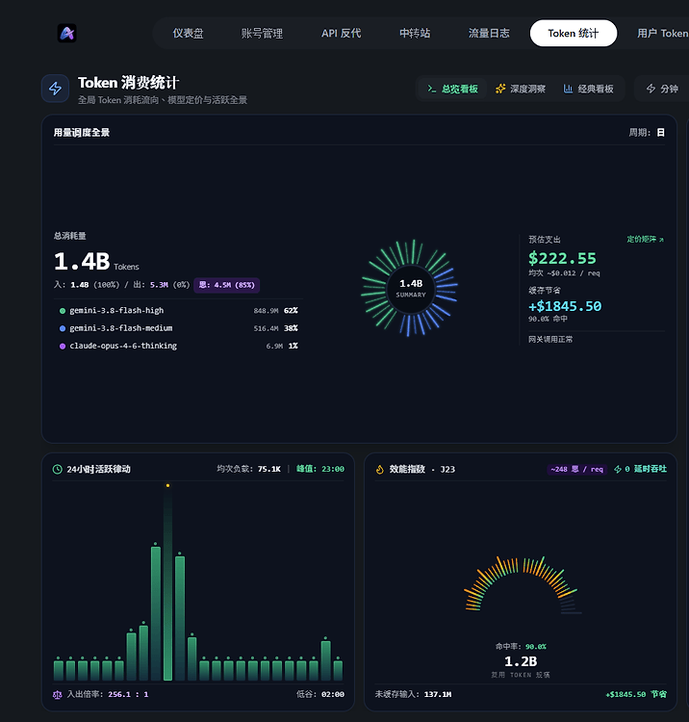689x722 pixels.
Task: Click the balance scale icon beside 入出倍率
Action: click(x=57, y=694)
